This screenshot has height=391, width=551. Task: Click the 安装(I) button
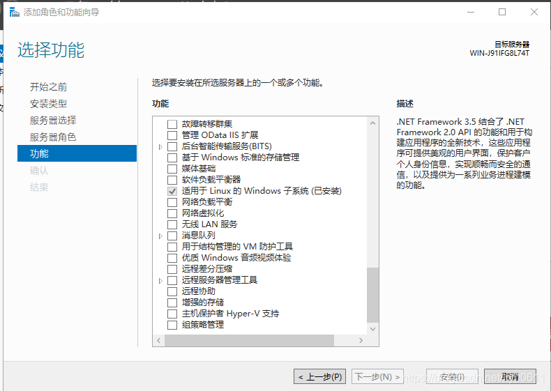tap(452, 376)
